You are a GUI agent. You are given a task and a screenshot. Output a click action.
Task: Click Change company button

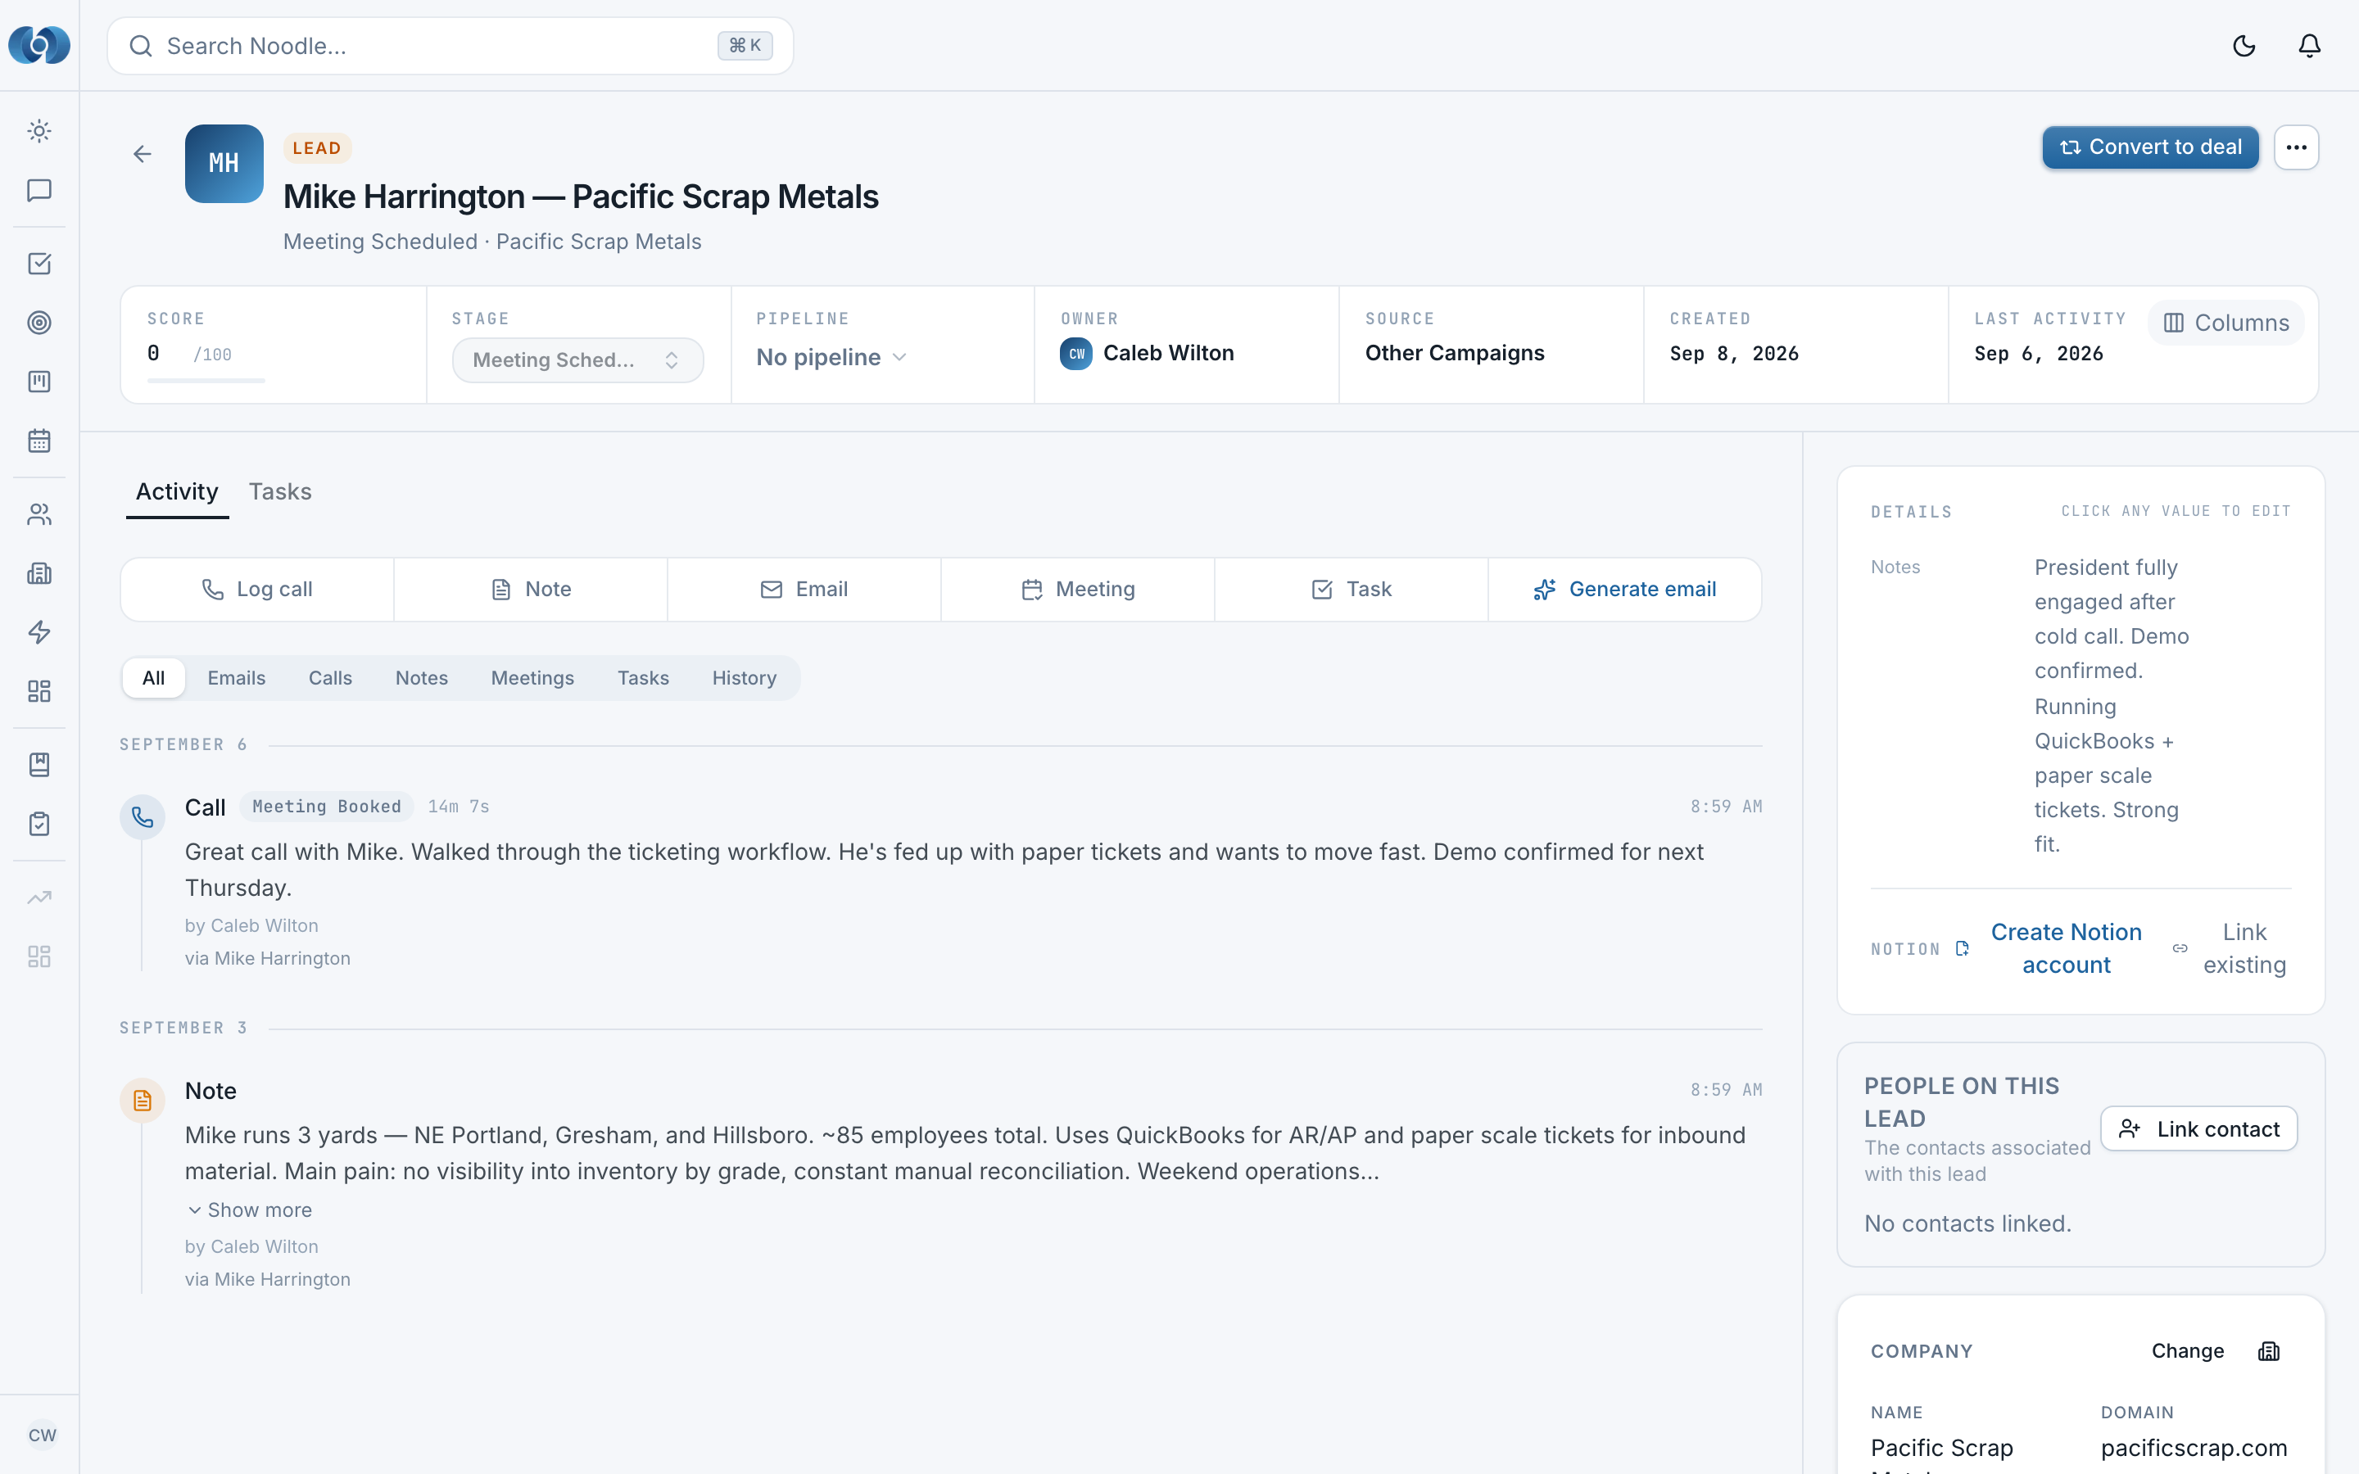click(2188, 1351)
